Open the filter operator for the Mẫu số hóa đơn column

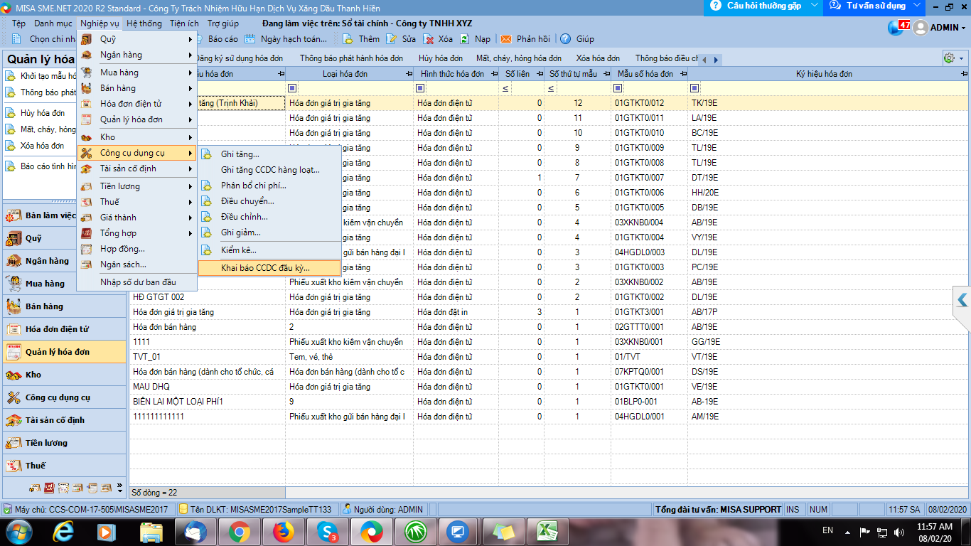(618, 88)
